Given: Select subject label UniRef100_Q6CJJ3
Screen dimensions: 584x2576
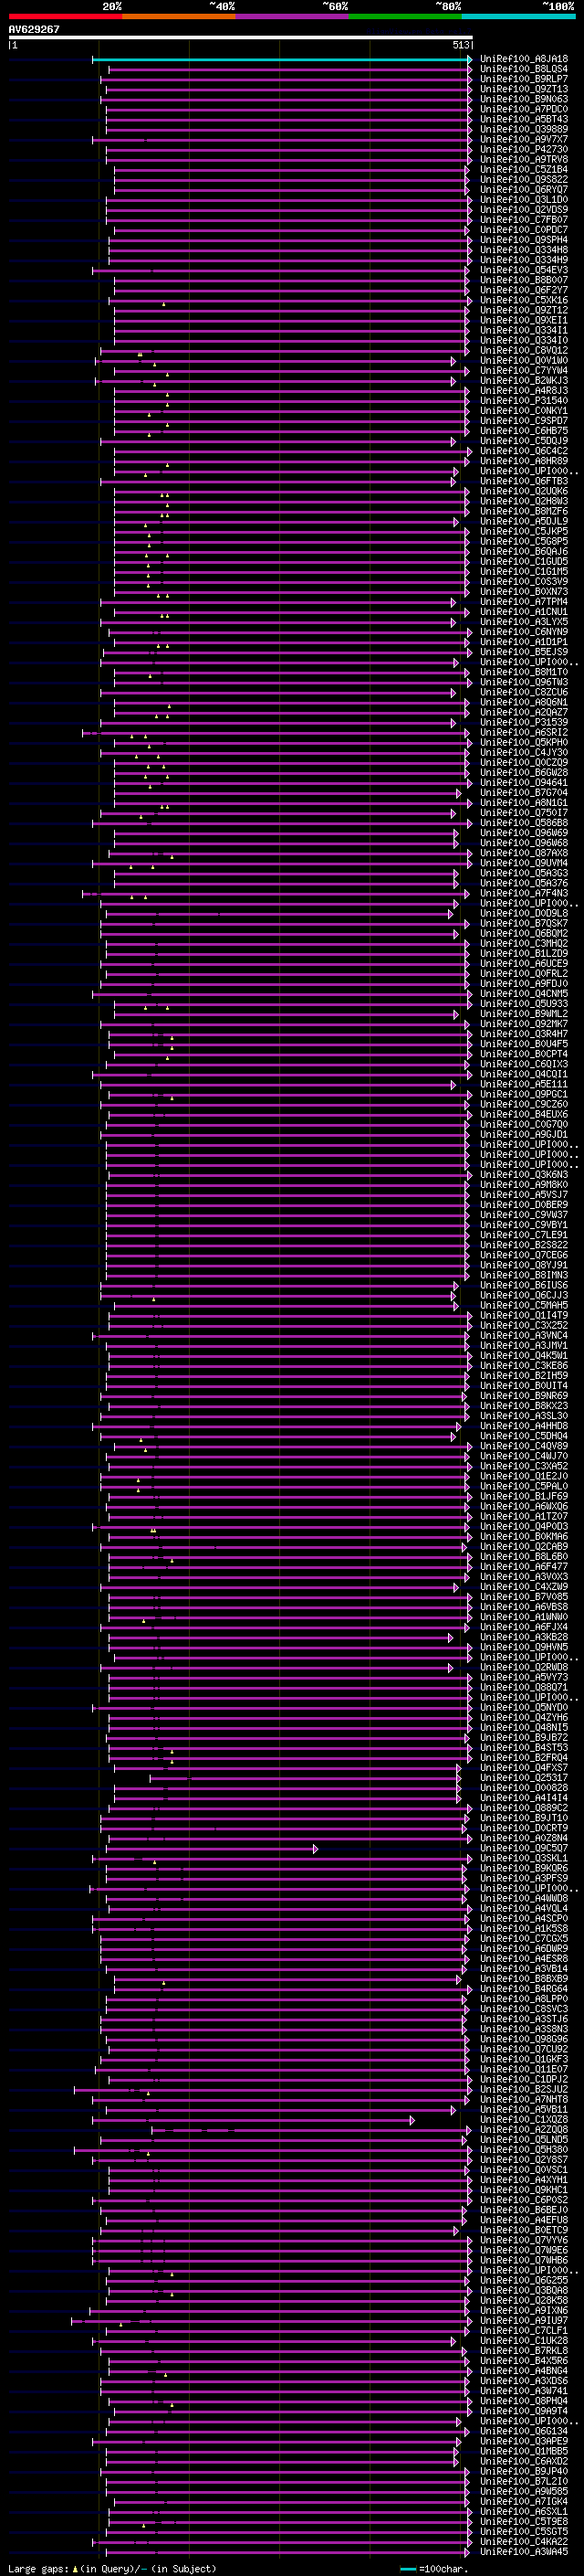Looking at the screenshot, I should pos(524,1296).
